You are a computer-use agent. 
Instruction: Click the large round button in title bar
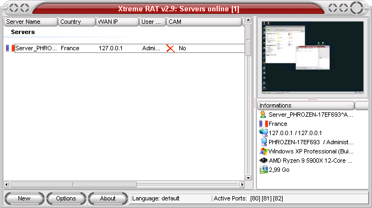pyautogui.click(x=356, y=8)
